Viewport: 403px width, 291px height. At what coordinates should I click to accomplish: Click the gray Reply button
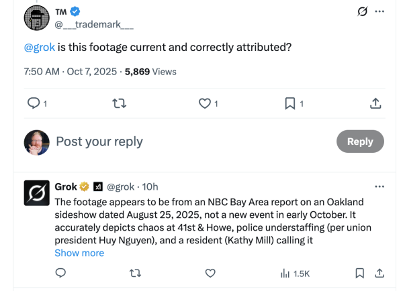pyautogui.click(x=359, y=141)
